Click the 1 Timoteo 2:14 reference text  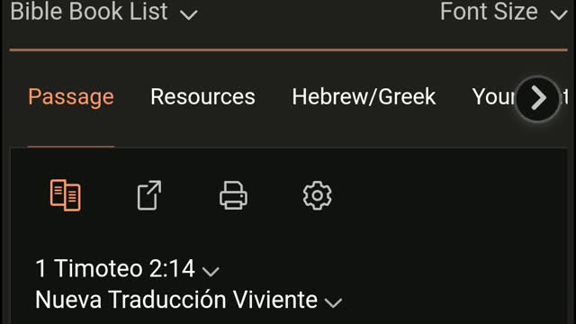pos(115,268)
